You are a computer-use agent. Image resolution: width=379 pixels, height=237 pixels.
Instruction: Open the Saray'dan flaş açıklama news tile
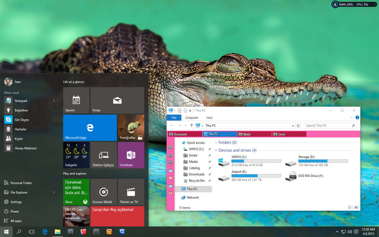(x=117, y=216)
